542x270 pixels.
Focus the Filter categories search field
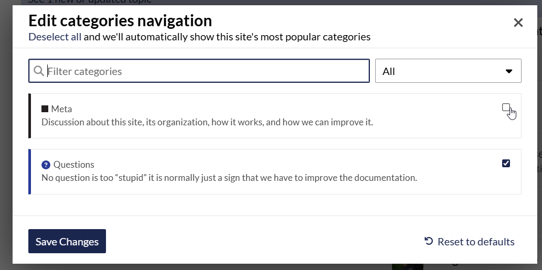pos(199,71)
